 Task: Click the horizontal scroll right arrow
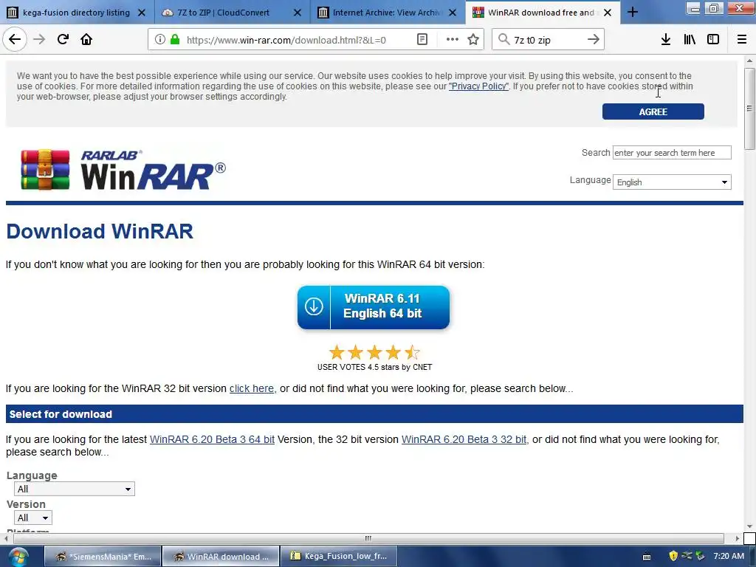click(737, 538)
